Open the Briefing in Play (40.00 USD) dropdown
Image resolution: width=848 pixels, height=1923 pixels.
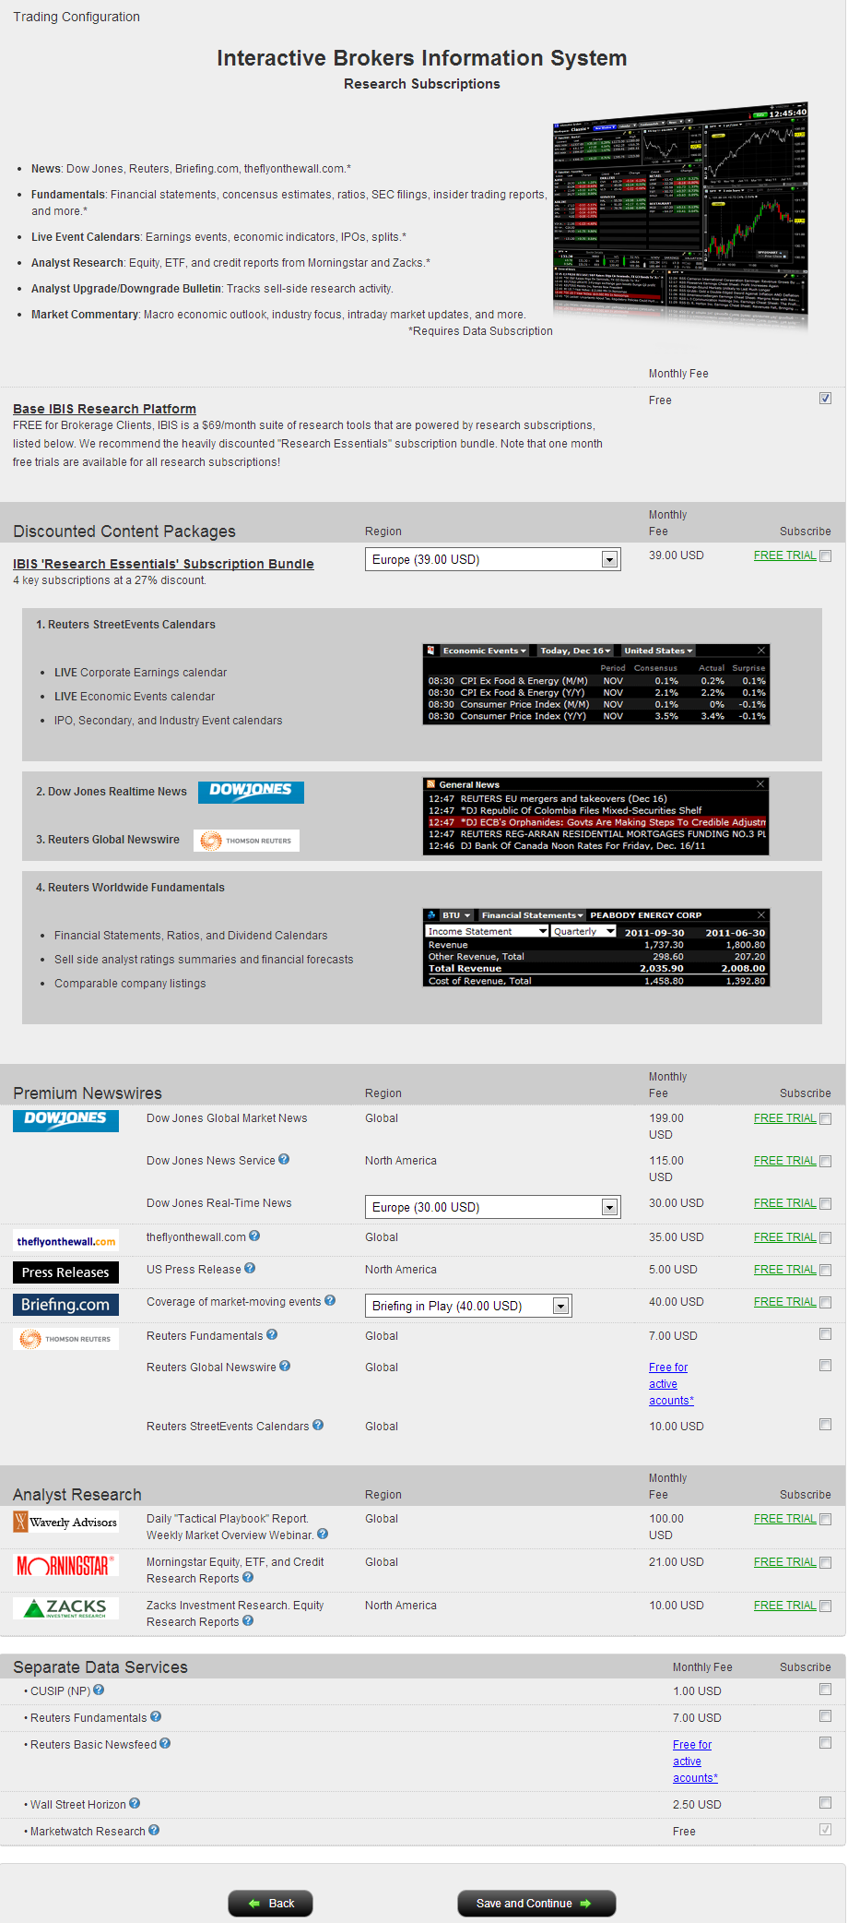(469, 1307)
